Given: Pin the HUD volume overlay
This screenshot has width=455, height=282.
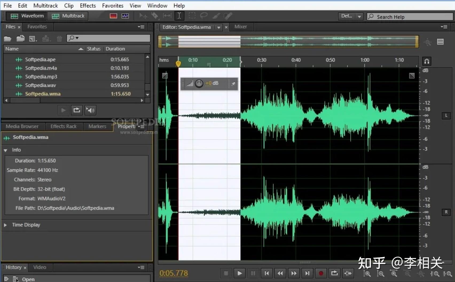Looking at the screenshot, I should [233, 84].
